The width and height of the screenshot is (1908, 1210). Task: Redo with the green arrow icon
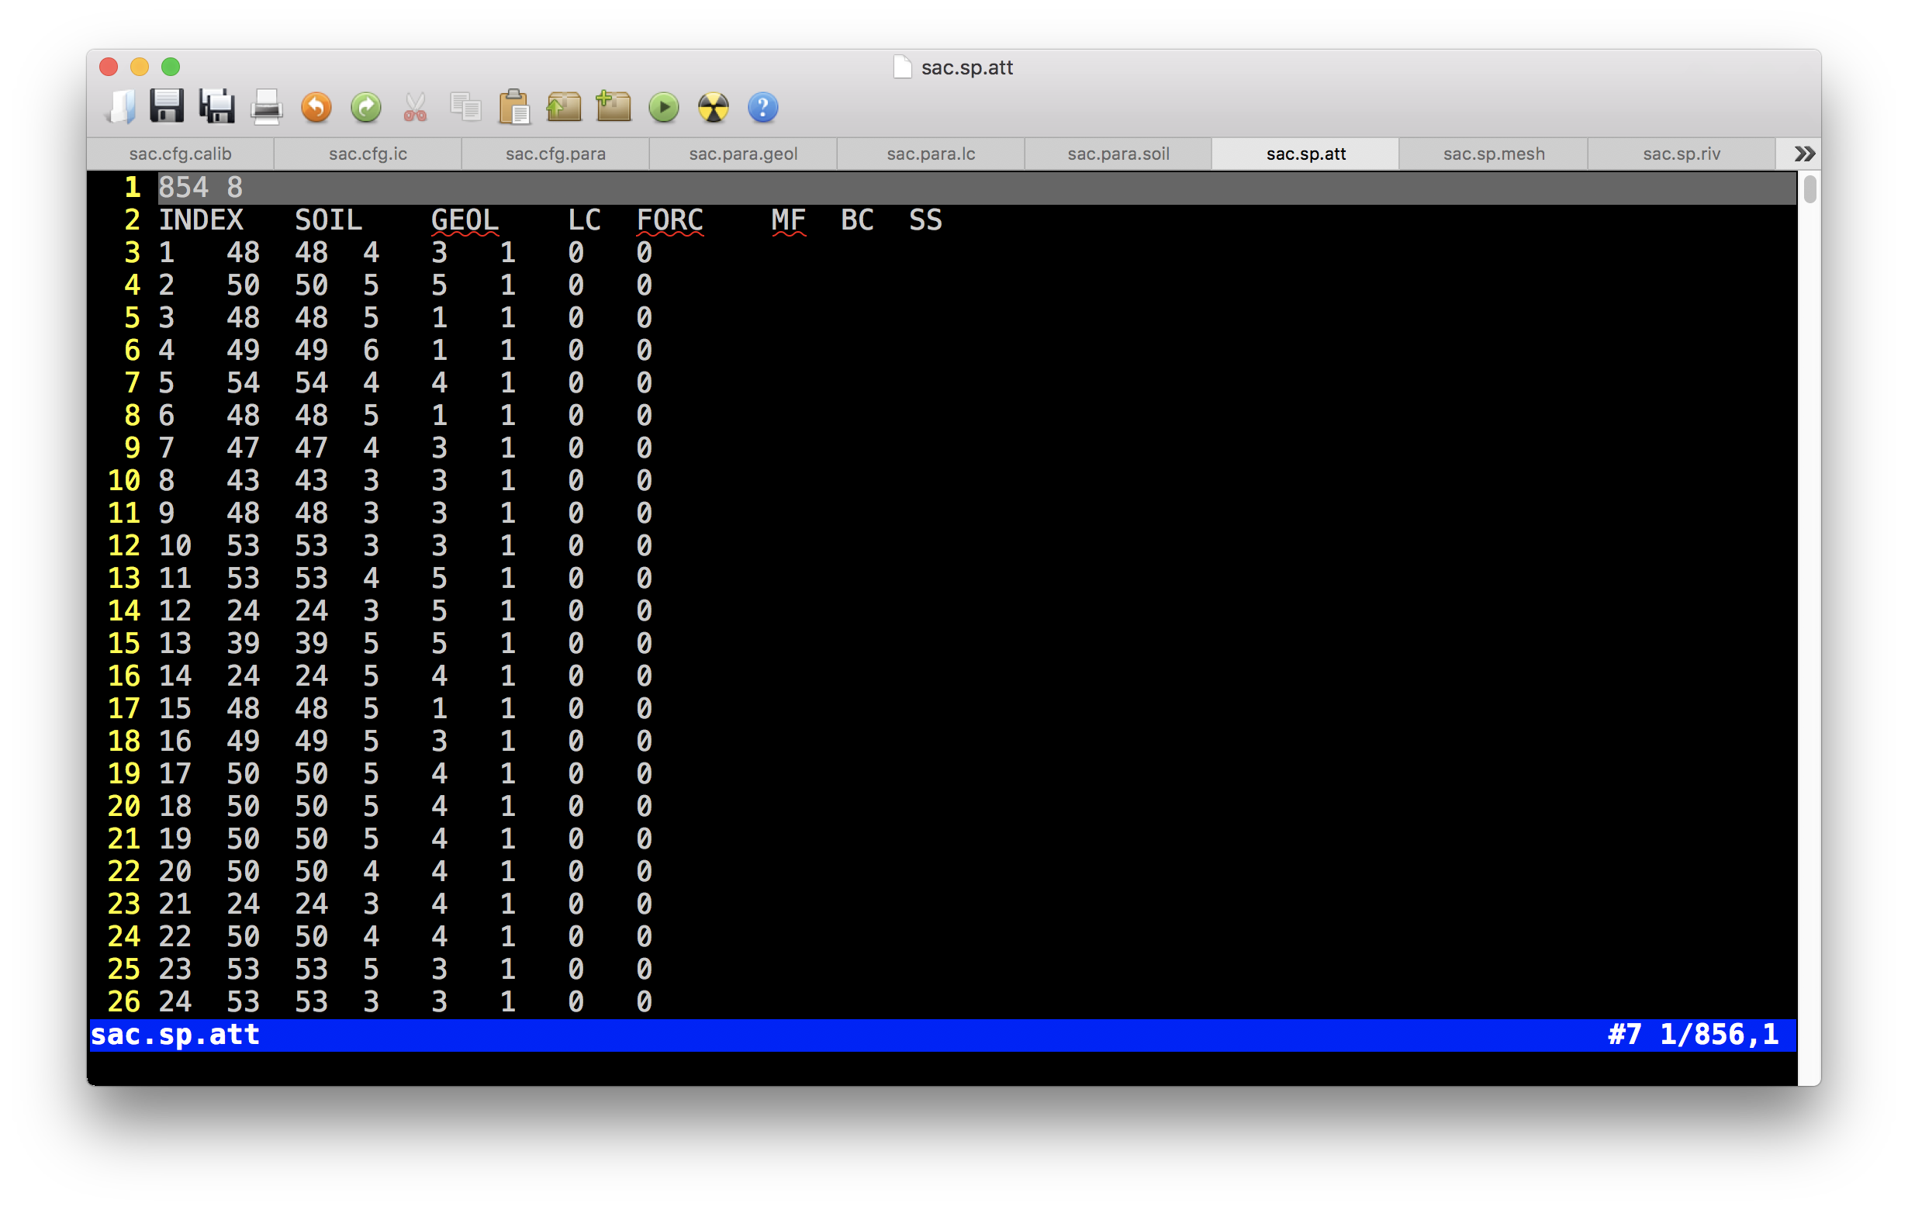pyautogui.click(x=366, y=107)
